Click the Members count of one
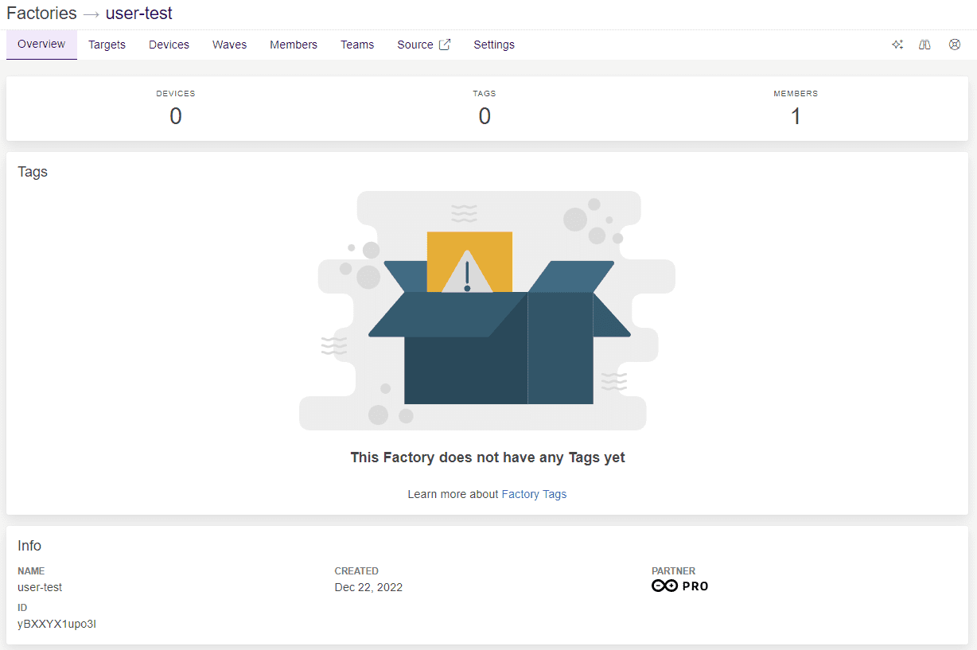Image resolution: width=977 pixels, height=650 pixels. (x=795, y=116)
